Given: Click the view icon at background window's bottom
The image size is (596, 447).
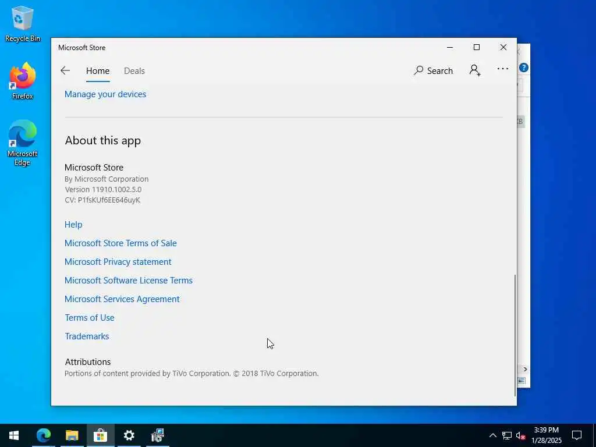Looking at the screenshot, I should coord(521,381).
